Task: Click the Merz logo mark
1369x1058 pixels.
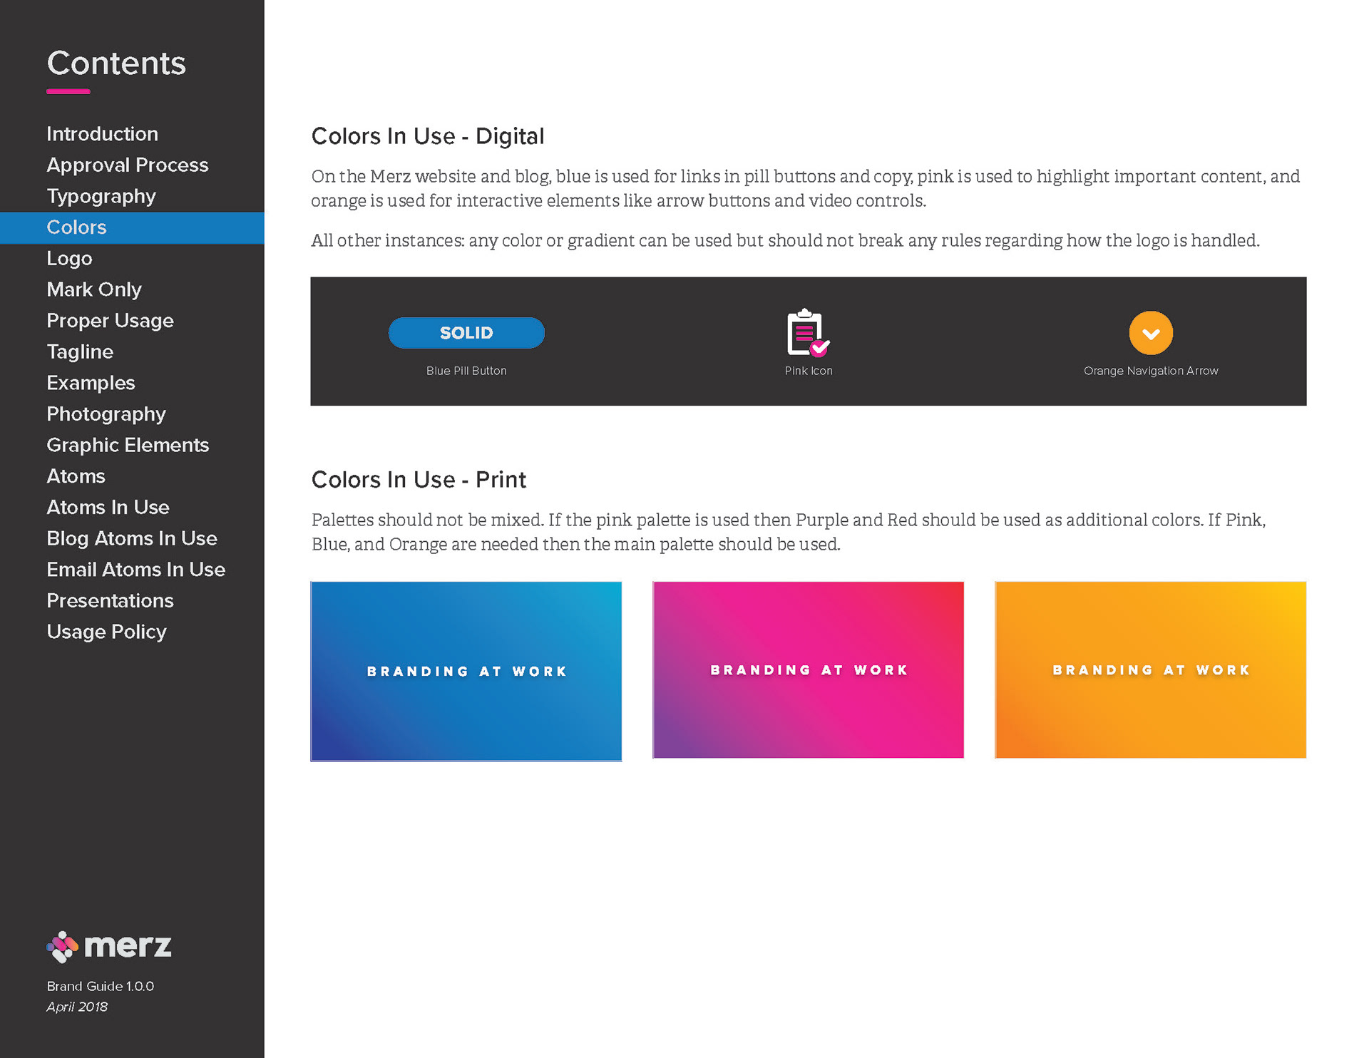Action: 62,947
